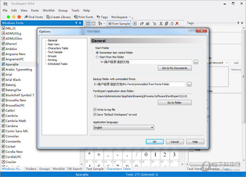Click the sort order icon
The height and width of the screenshot is (177, 246).
pyautogui.click(x=100, y=24)
